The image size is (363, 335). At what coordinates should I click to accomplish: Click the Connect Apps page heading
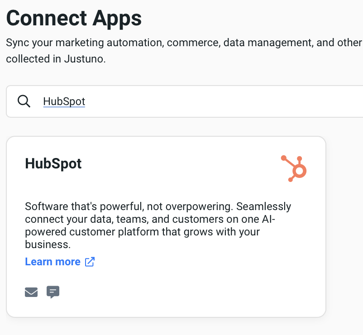[x=74, y=18]
